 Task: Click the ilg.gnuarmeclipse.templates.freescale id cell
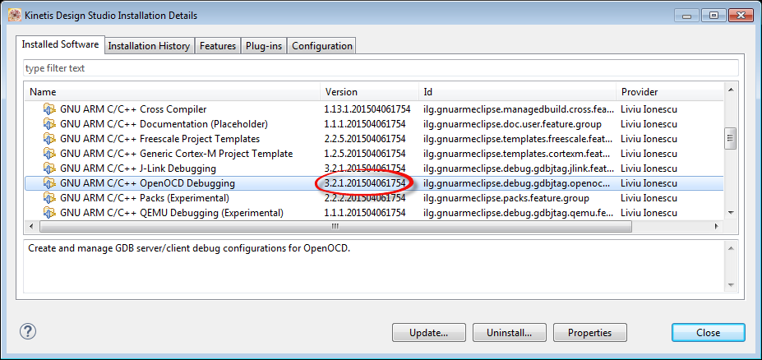click(519, 139)
